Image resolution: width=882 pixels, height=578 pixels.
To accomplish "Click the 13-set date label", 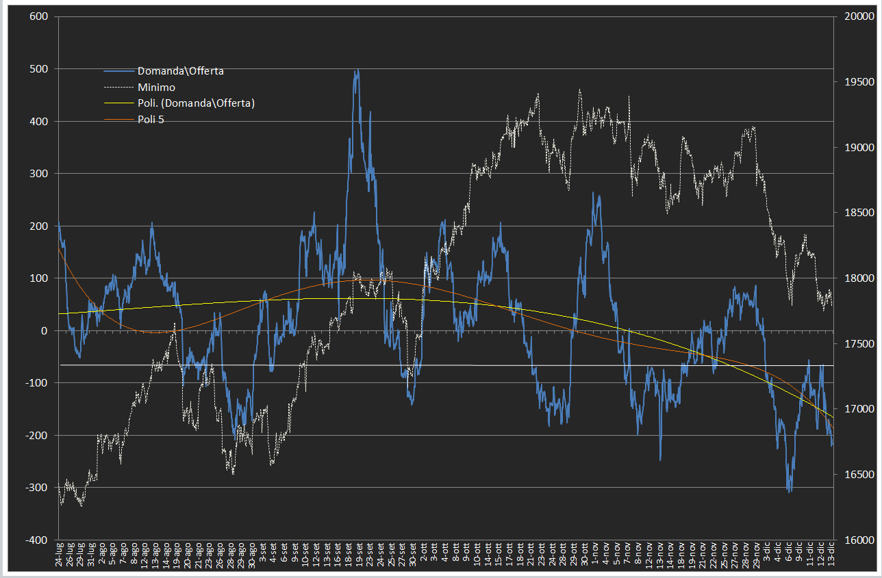I will tap(327, 554).
